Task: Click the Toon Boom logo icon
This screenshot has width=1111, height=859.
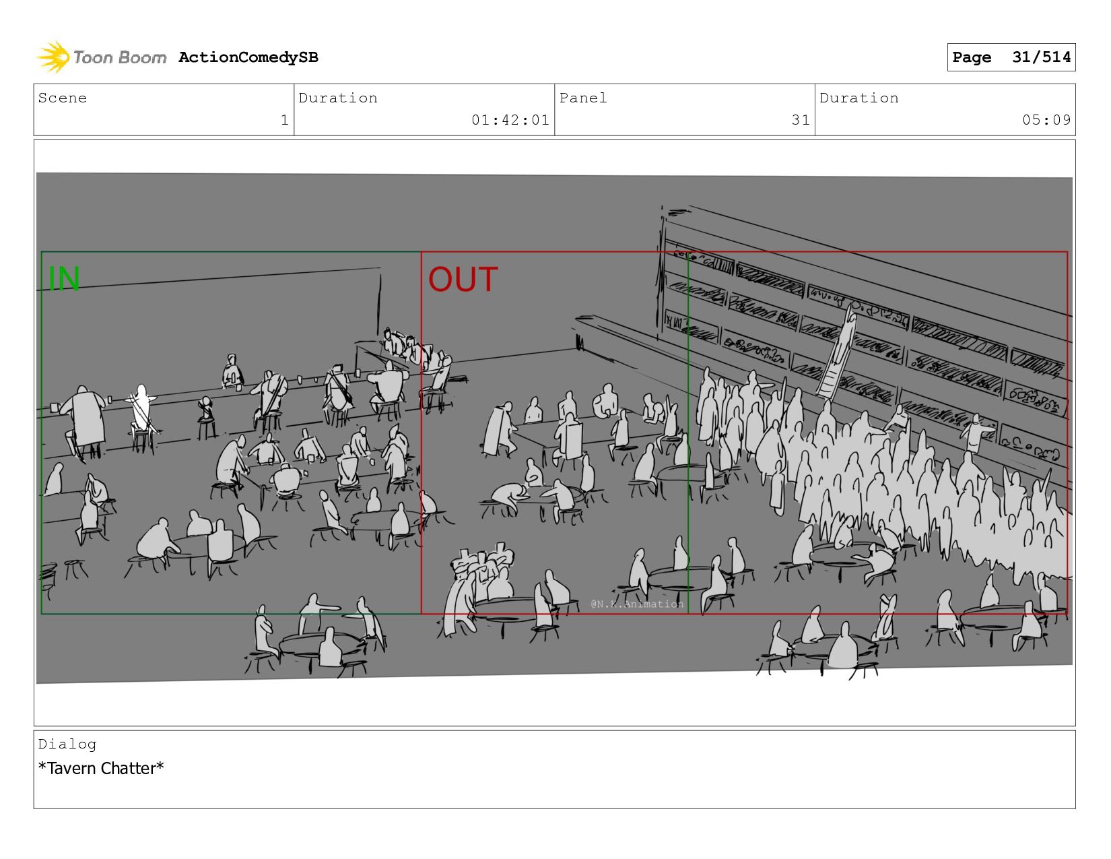Action: [x=53, y=57]
